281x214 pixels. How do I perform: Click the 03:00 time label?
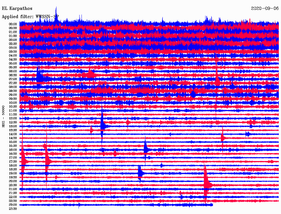coord(13,48)
